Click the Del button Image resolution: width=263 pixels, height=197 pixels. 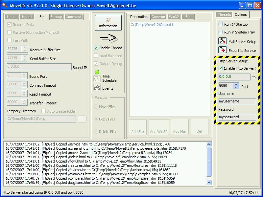[x=199, y=127]
